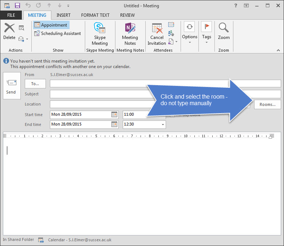Click the Meeting Notes OneNote icon

130,28
